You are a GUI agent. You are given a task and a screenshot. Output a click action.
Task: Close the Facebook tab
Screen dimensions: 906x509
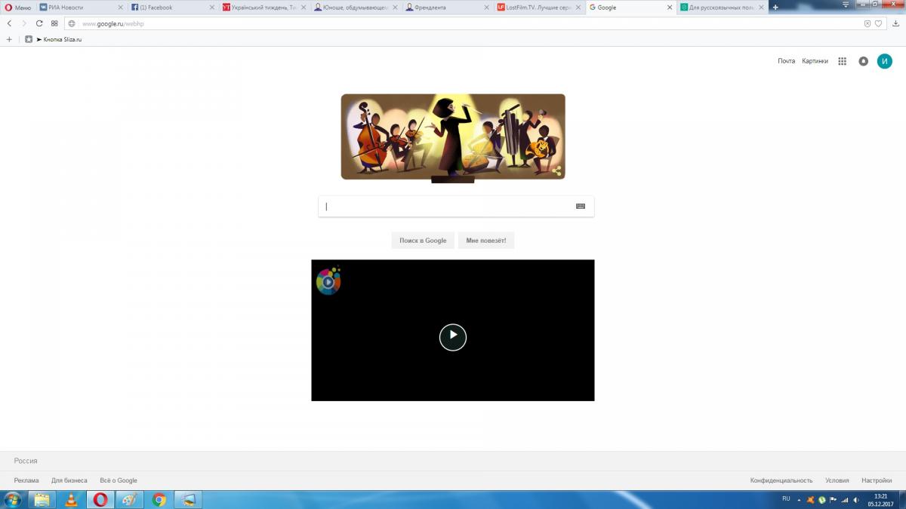click(x=211, y=8)
